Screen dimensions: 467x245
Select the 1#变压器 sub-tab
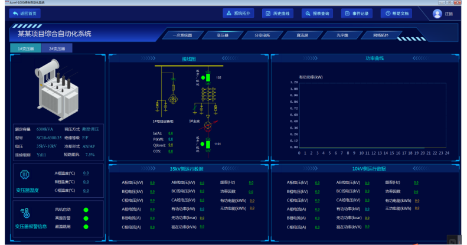pyautogui.click(x=25, y=48)
